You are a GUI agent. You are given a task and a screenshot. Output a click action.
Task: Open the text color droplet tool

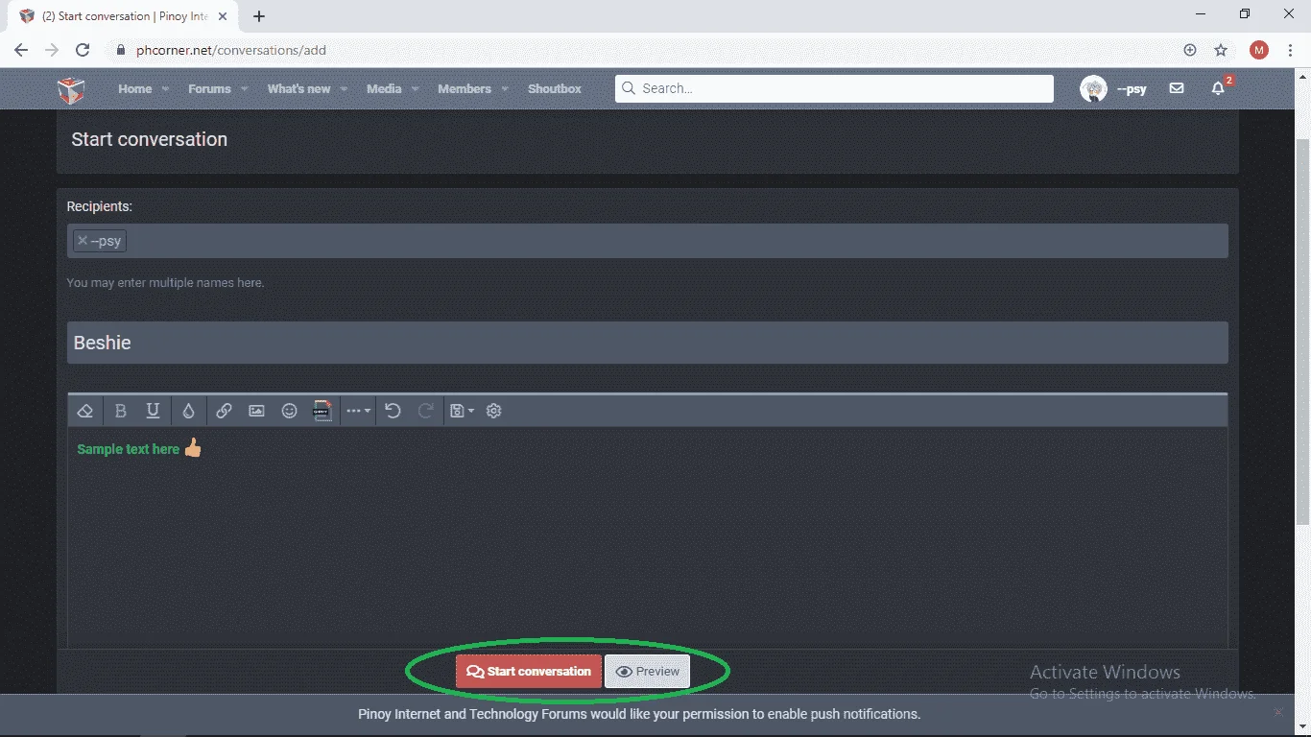[188, 411]
